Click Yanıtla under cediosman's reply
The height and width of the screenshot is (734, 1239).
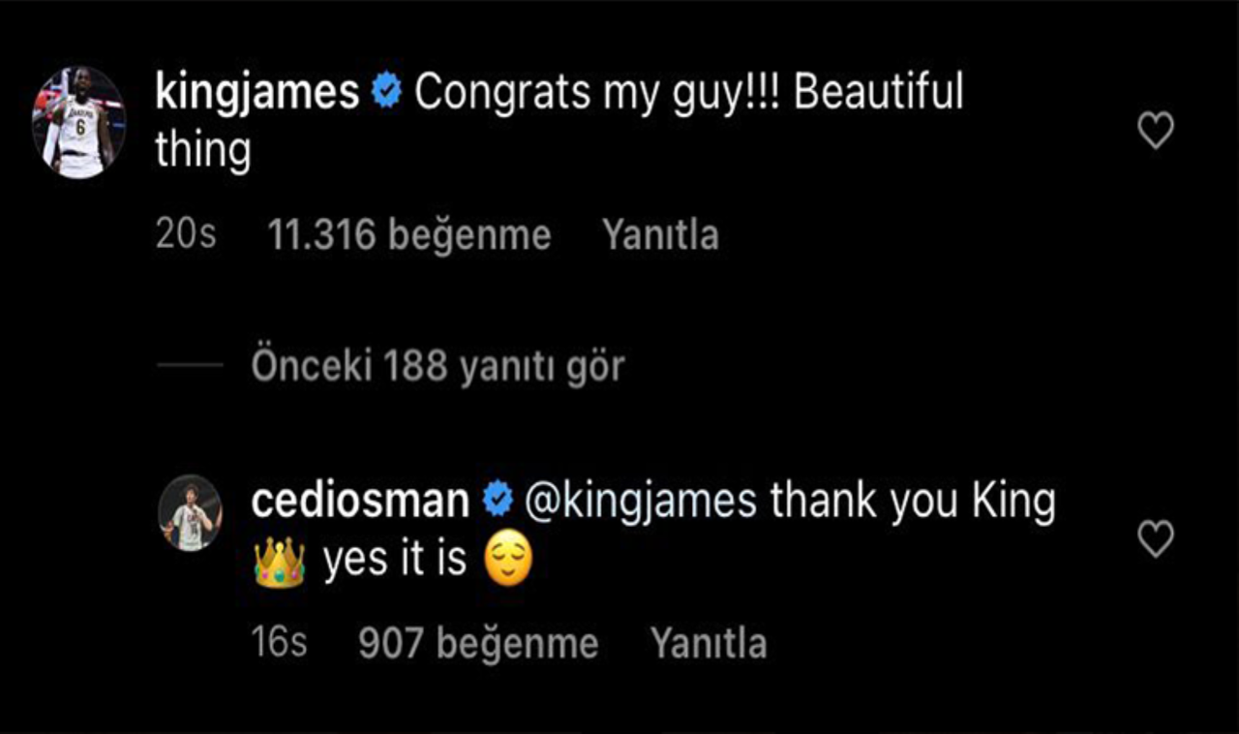click(708, 644)
